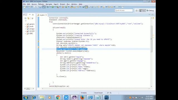The image size is (178, 100).
Task: Click the Back navigation arrow icon
Action: pos(112,7)
